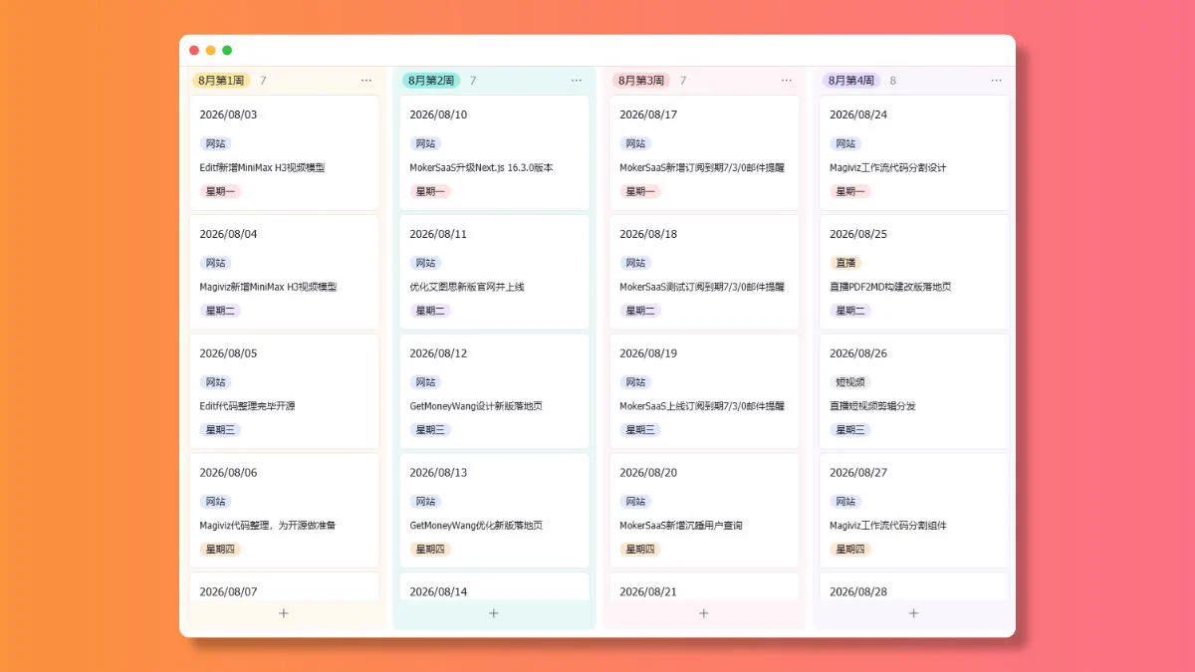Click title MokerSaaS上线订阅到期7/3/0邮件提醒

point(702,406)
